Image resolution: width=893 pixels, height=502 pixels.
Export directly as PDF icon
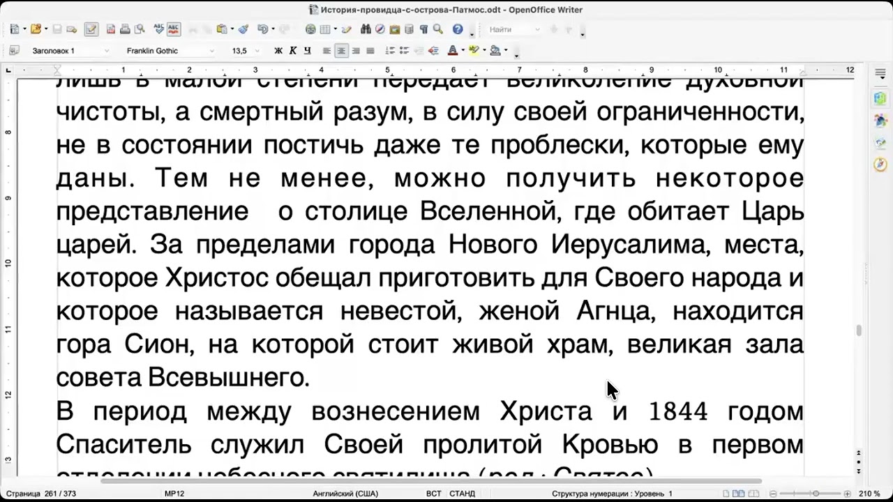coord(111,29)
